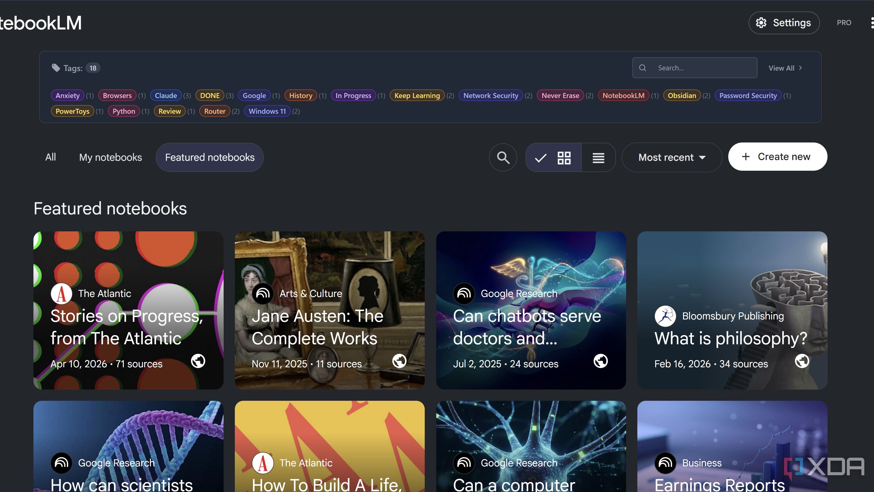The width and height of the screenshot is (874, 492).
Task: Click the Bloomsbury Publishing logo icon
Action: pyautogui.click(x=665, y=316)
